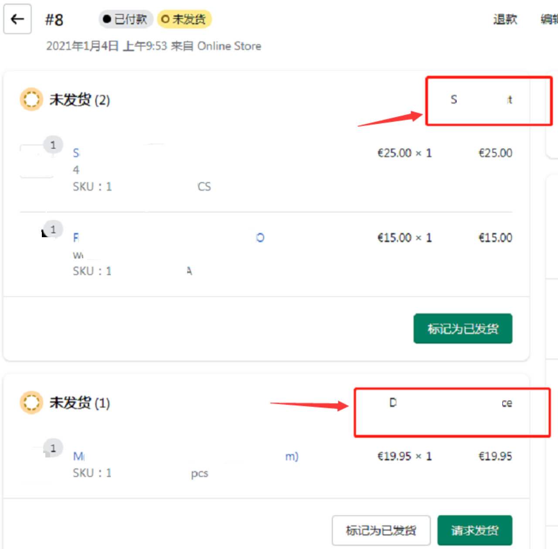Open the 编辑 edit action at top right
Viewport: 558px width, 549px height.
pos(549,19)
